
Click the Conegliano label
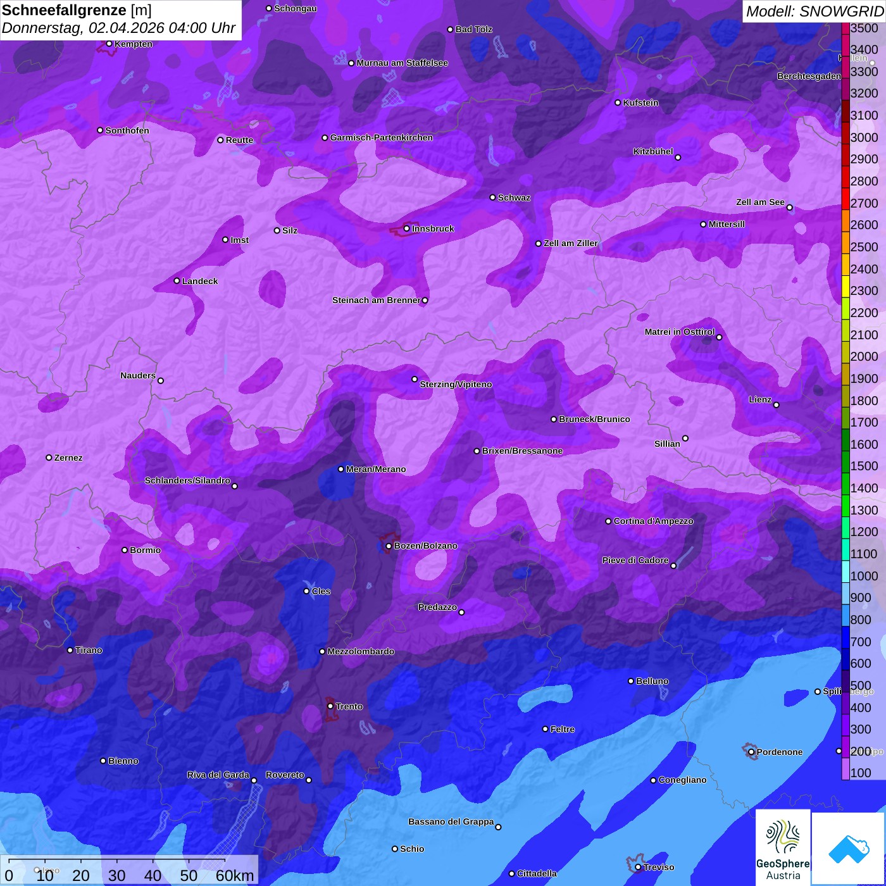(x=682, y=780)
